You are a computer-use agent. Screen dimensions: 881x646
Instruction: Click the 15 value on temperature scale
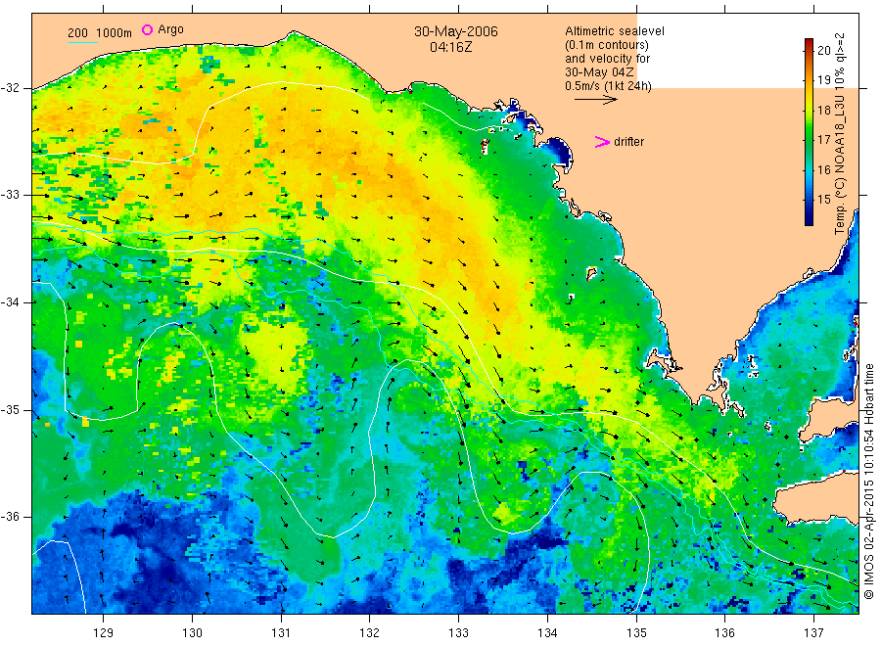coord(823,199)
